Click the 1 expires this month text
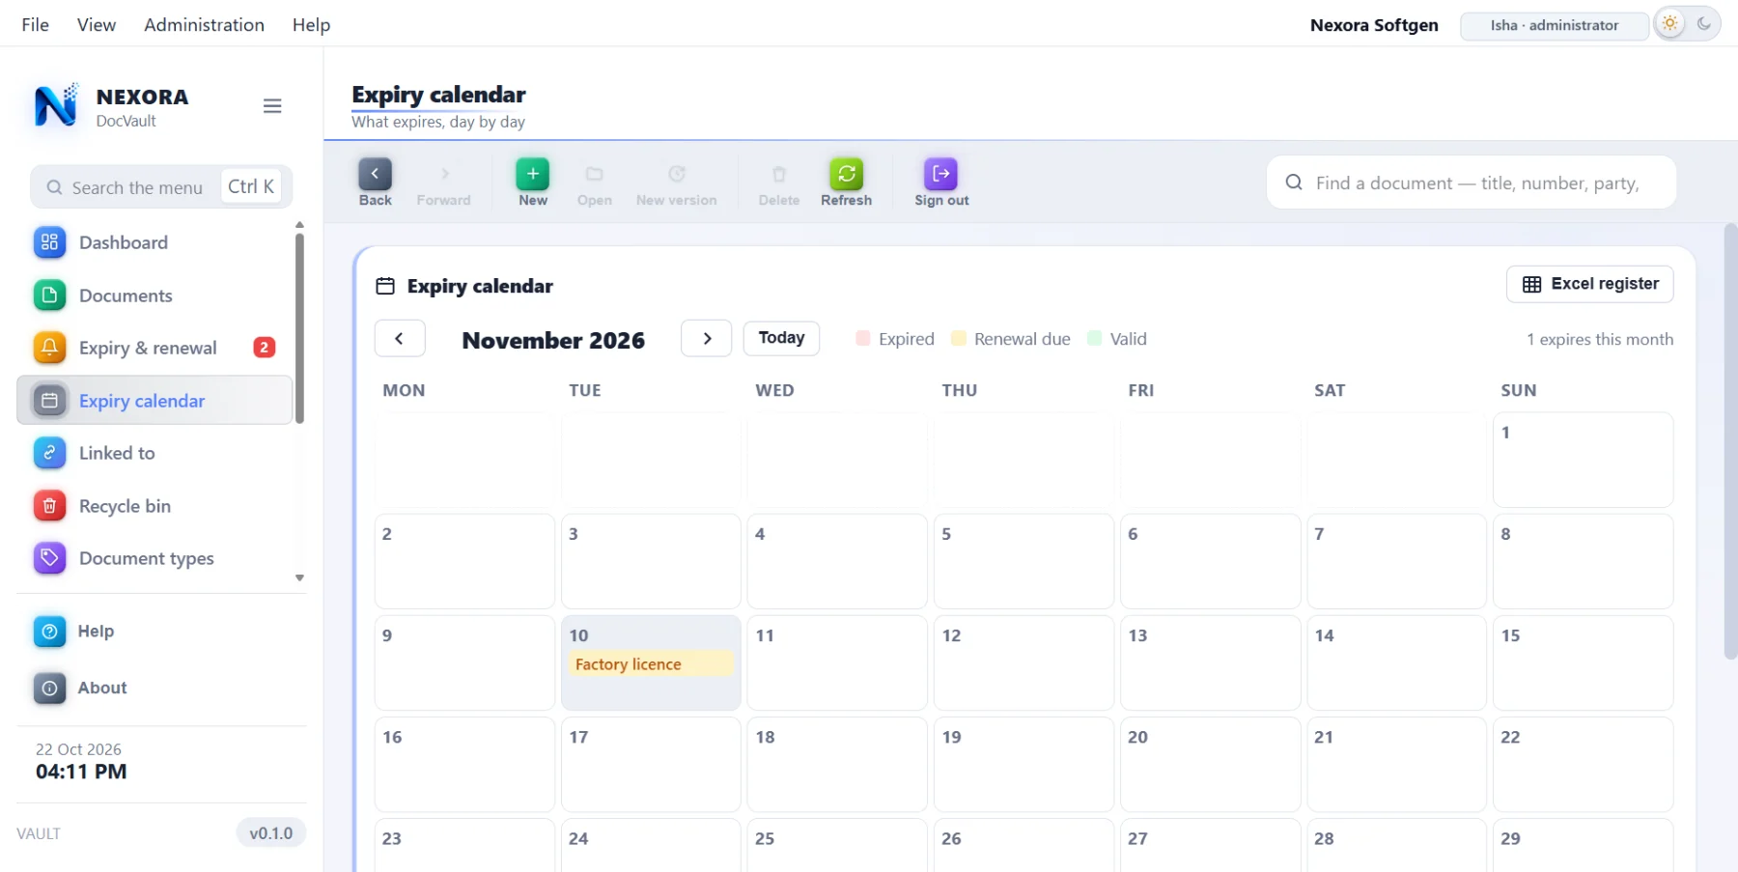 coord(1600,339)
